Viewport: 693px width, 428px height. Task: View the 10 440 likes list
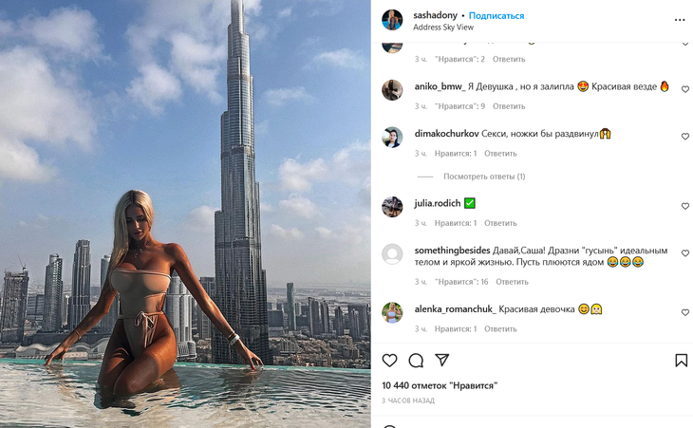point(440,385)
